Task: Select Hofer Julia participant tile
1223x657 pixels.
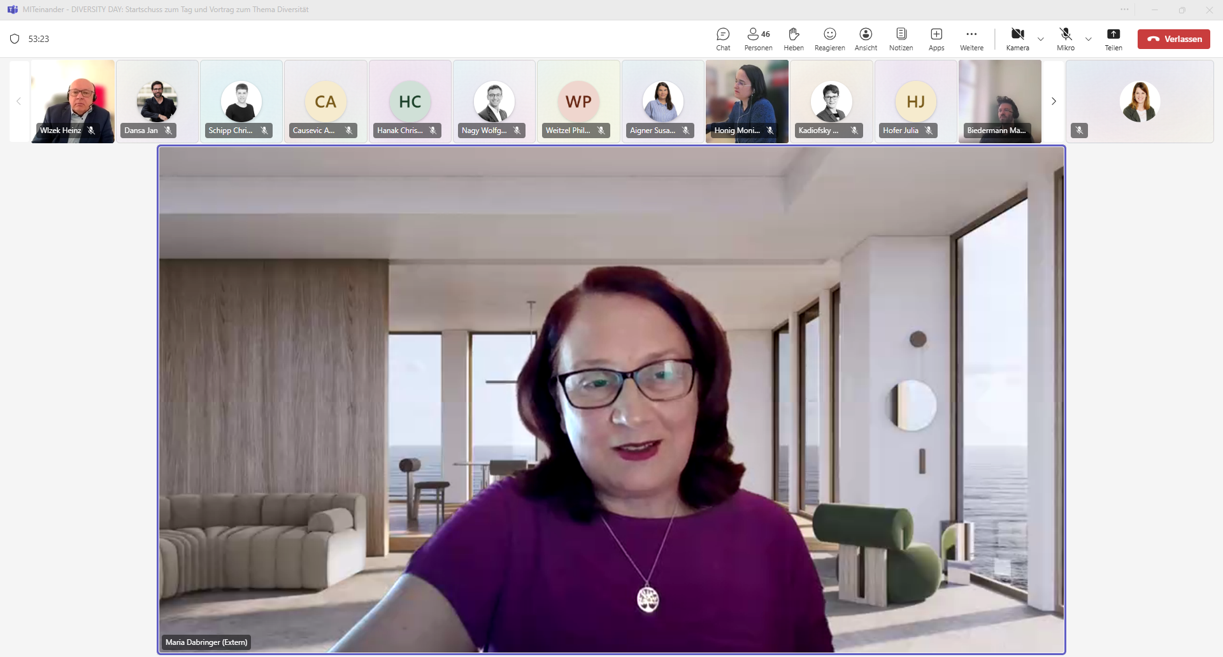Action: point(915,101)
